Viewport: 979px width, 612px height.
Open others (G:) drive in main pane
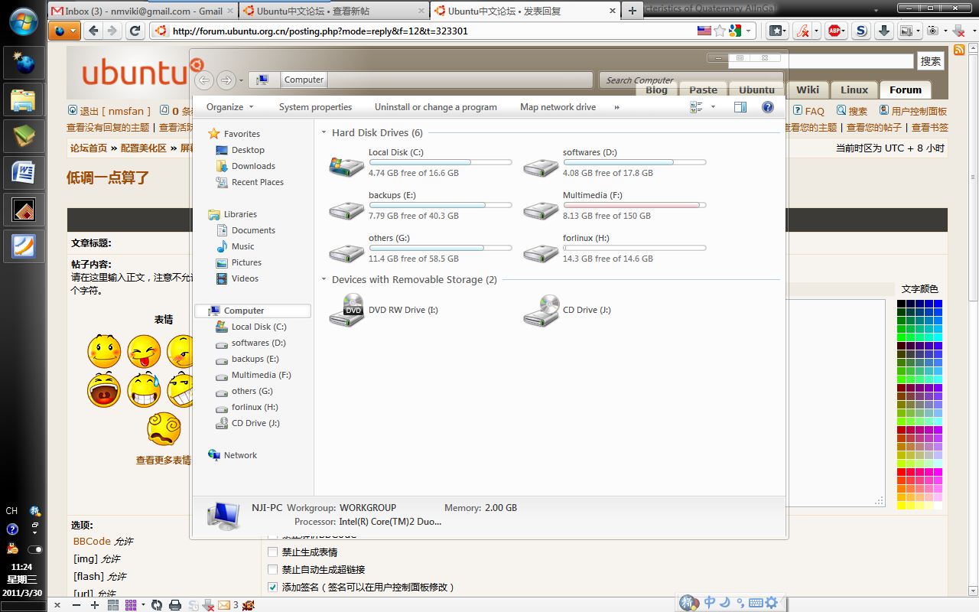point(346,252)
